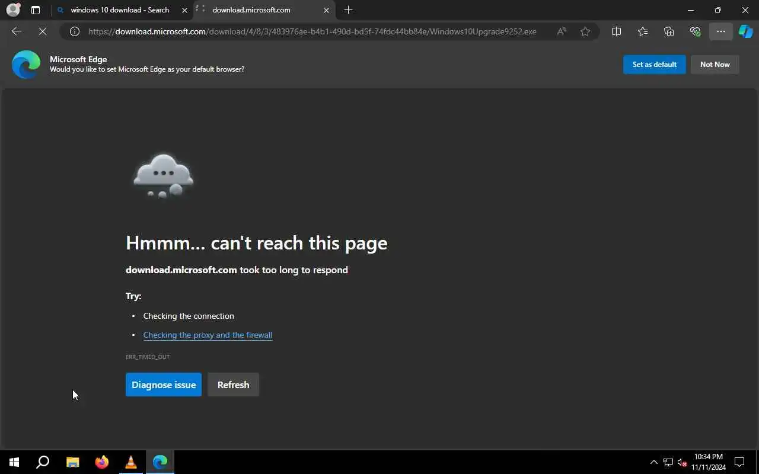This screenshot has width=759, height=474.
Task: Open Collections panel
Action: [x=669, y=31]
